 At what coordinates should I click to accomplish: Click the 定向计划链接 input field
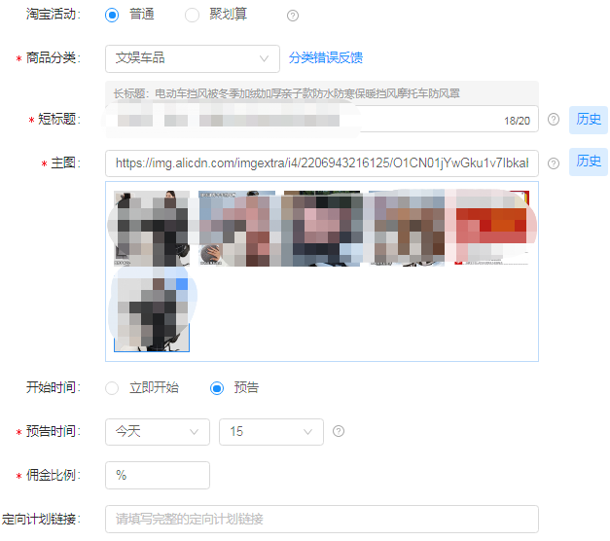point(321,519)
